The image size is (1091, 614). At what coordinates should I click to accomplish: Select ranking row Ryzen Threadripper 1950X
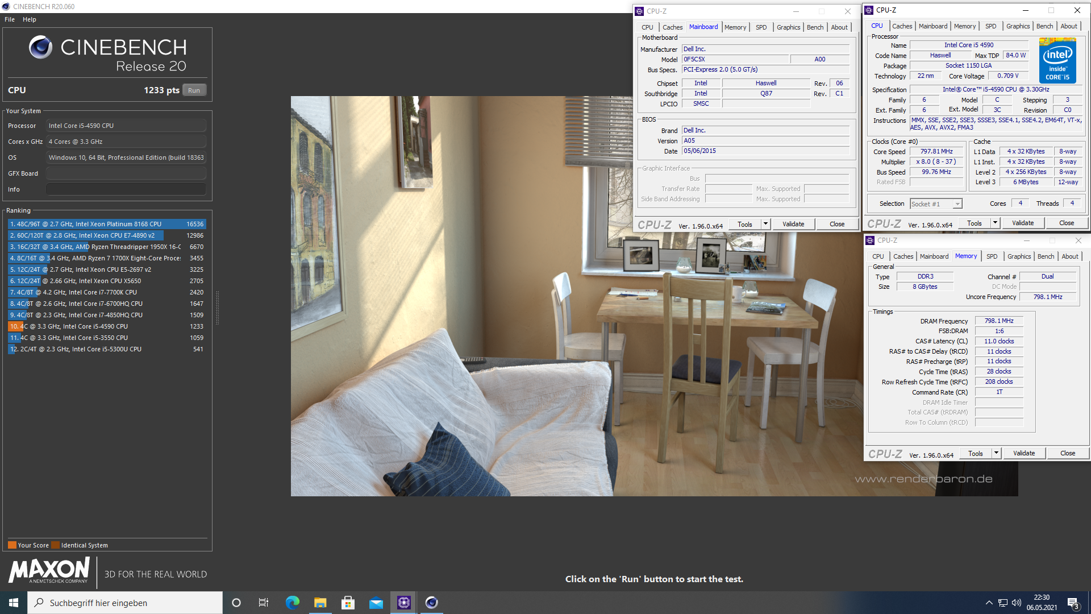tap(106, 247)
